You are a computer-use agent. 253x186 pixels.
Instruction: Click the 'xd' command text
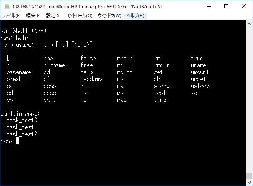194,93
